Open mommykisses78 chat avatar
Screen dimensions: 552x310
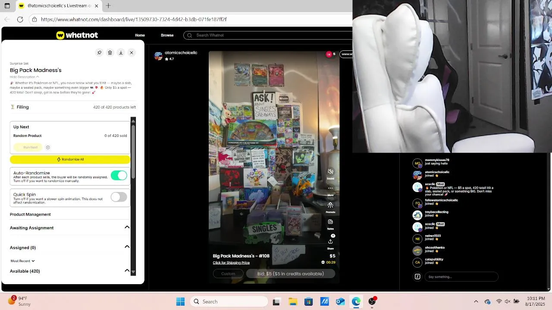417,163
